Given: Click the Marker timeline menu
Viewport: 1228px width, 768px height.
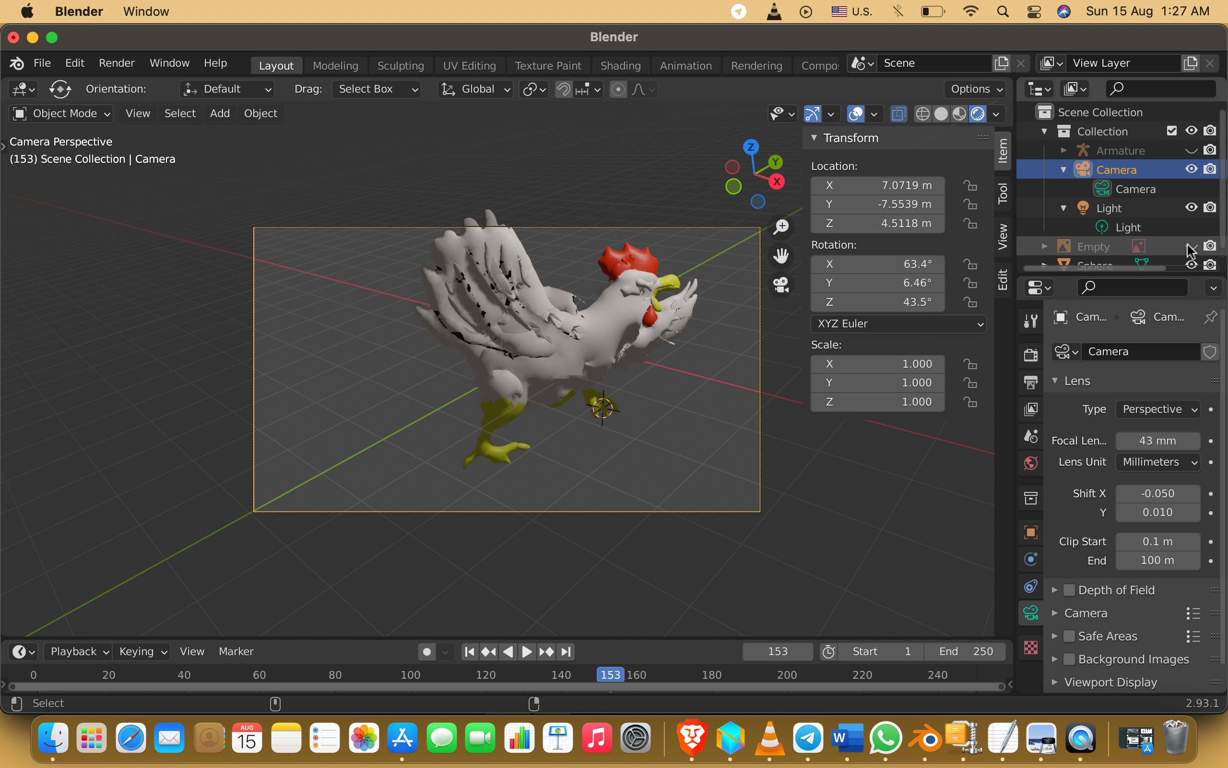Looking at the screenshot, I should (x=236, y=652).
